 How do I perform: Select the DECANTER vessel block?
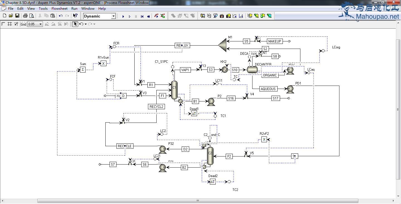tap(252, 70)
